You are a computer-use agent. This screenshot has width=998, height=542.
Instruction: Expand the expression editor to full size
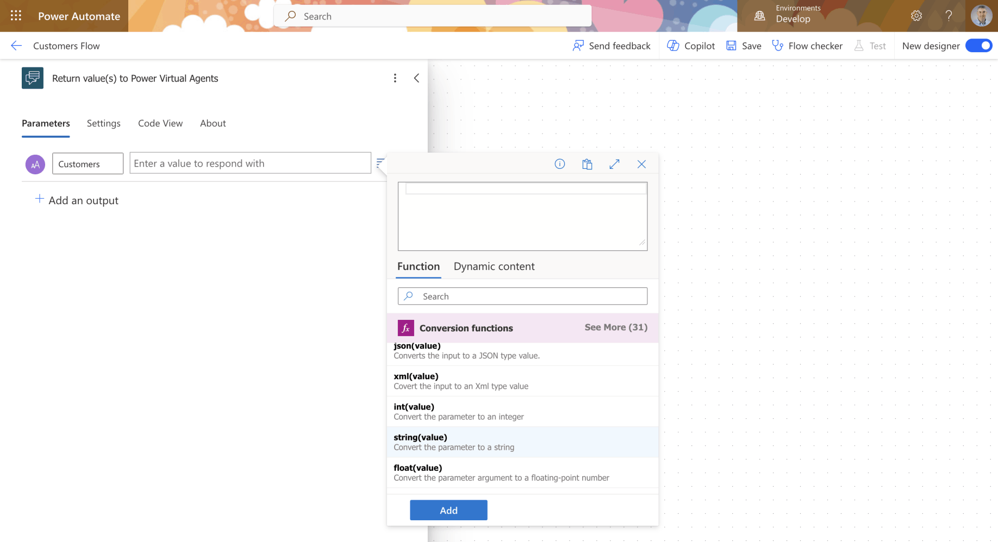615,164
